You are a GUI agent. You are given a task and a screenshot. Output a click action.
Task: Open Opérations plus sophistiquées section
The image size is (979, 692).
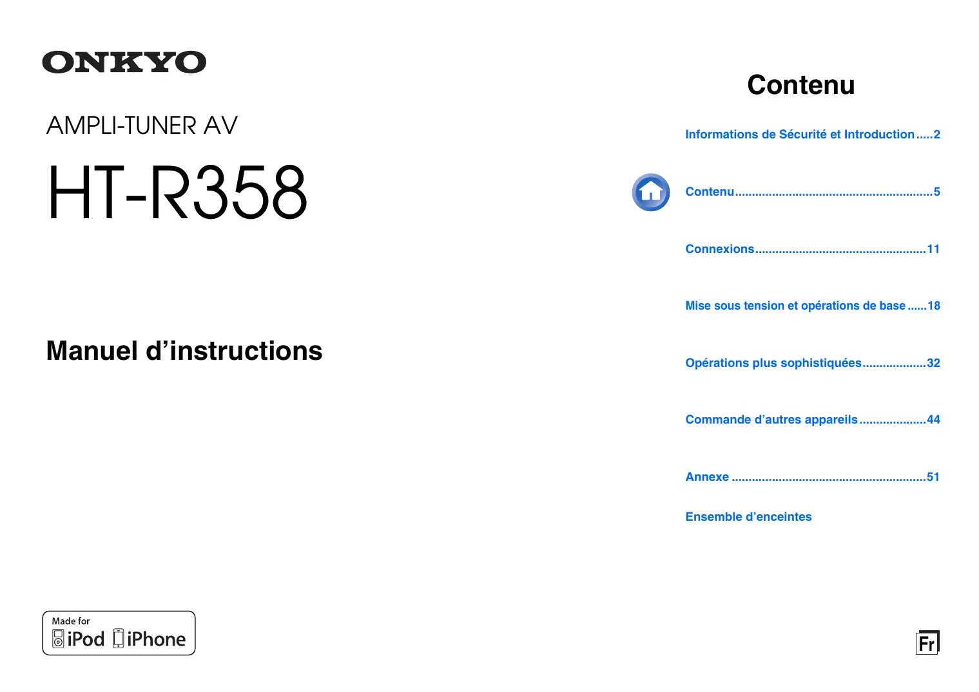click(x=812, y=363)
